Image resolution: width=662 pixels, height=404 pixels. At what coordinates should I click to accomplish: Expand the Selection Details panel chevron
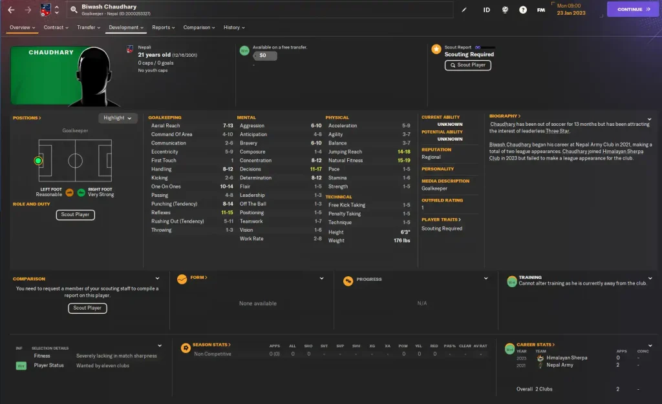tap(160, 346)
